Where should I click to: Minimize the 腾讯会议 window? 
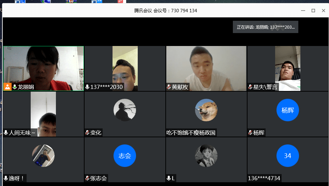[x=303, y=11]
